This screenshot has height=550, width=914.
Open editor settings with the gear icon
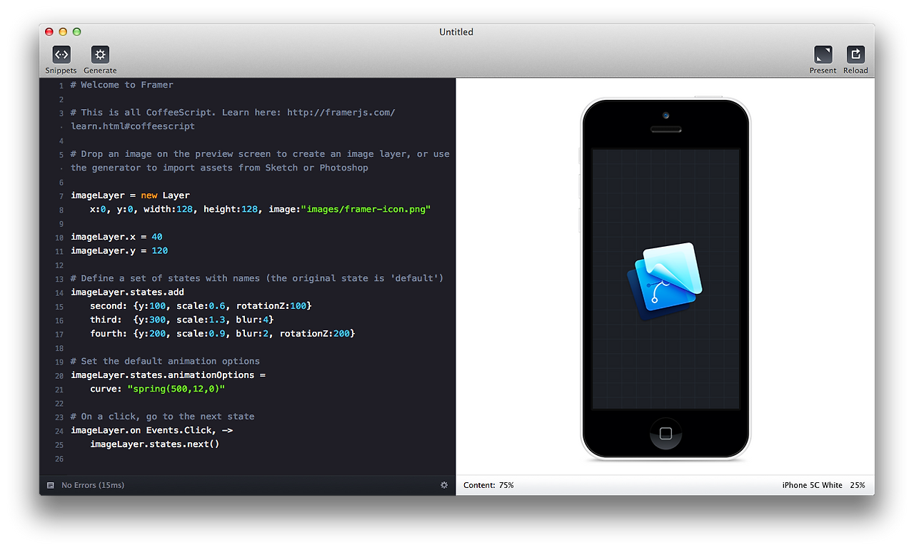point(444,485)
